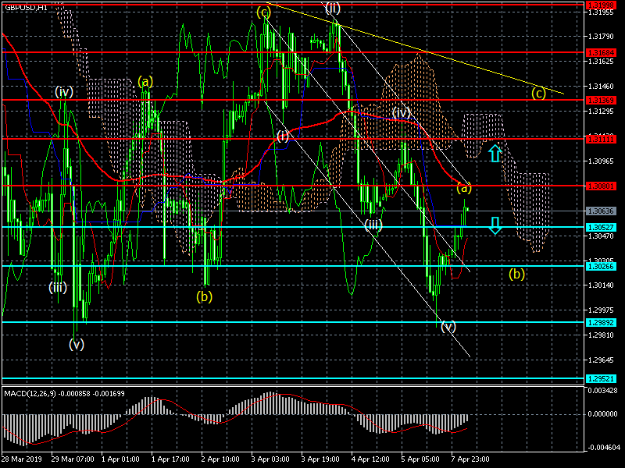Click the white (i) wave label
This screenshot has height=468, width=625.
coord(283,136)
